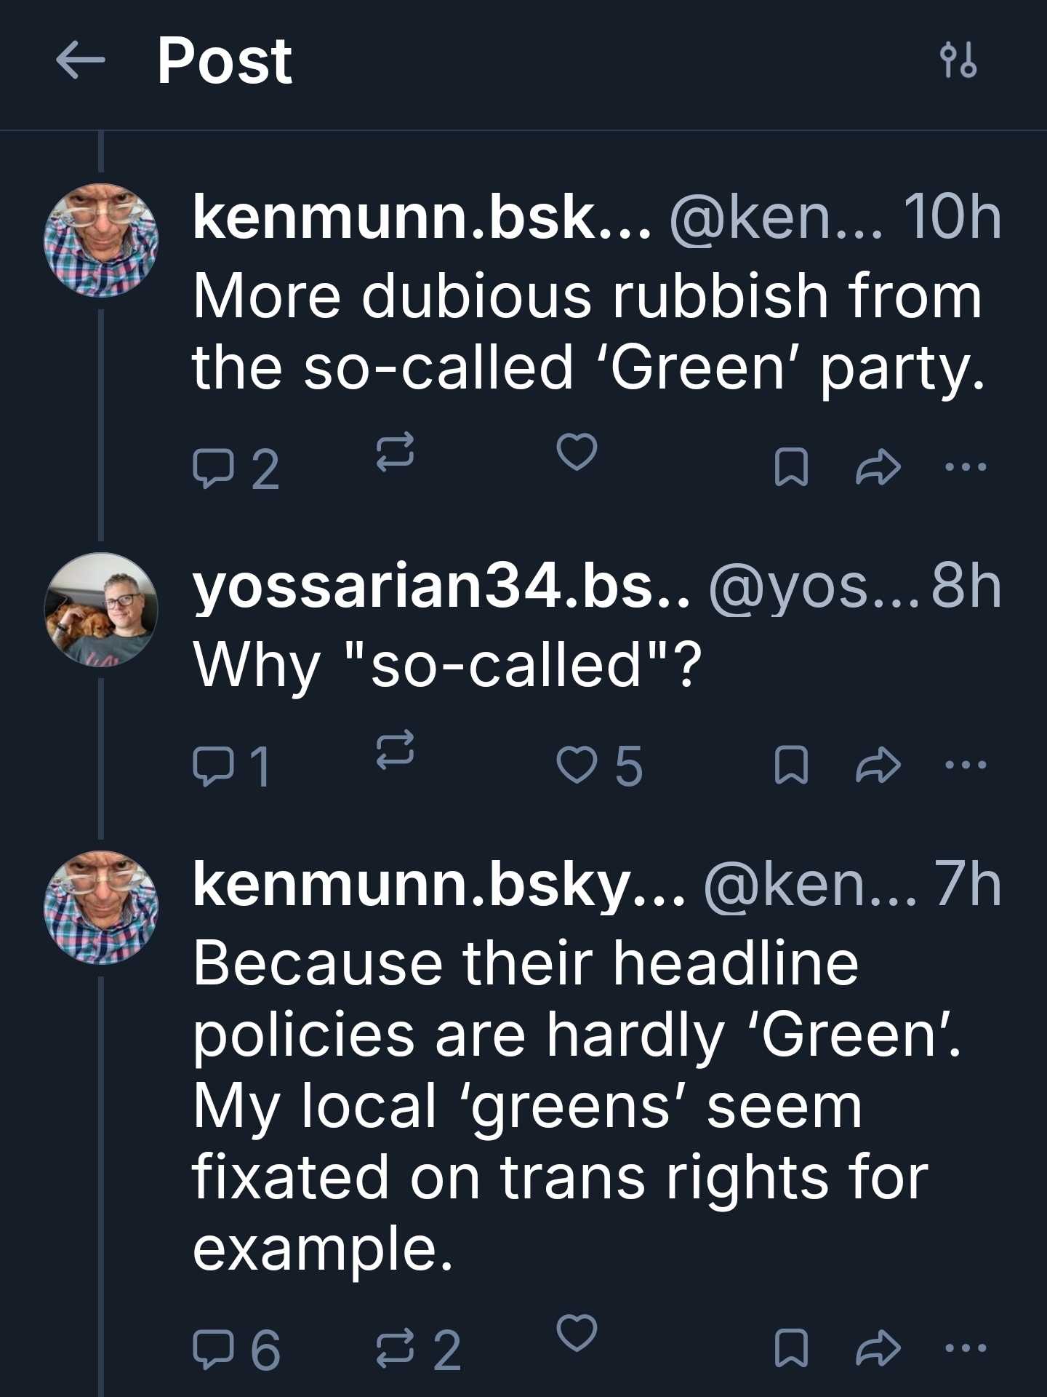
Task: Open more options on 'Because their headline' post
Action: (965, 1348)
